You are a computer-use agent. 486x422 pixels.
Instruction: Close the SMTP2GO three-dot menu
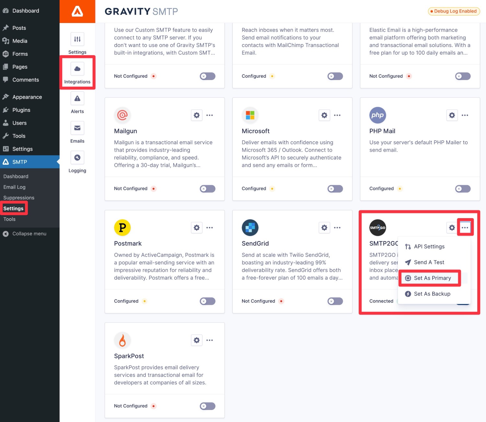pyautogui.click(x=465, y=228)
